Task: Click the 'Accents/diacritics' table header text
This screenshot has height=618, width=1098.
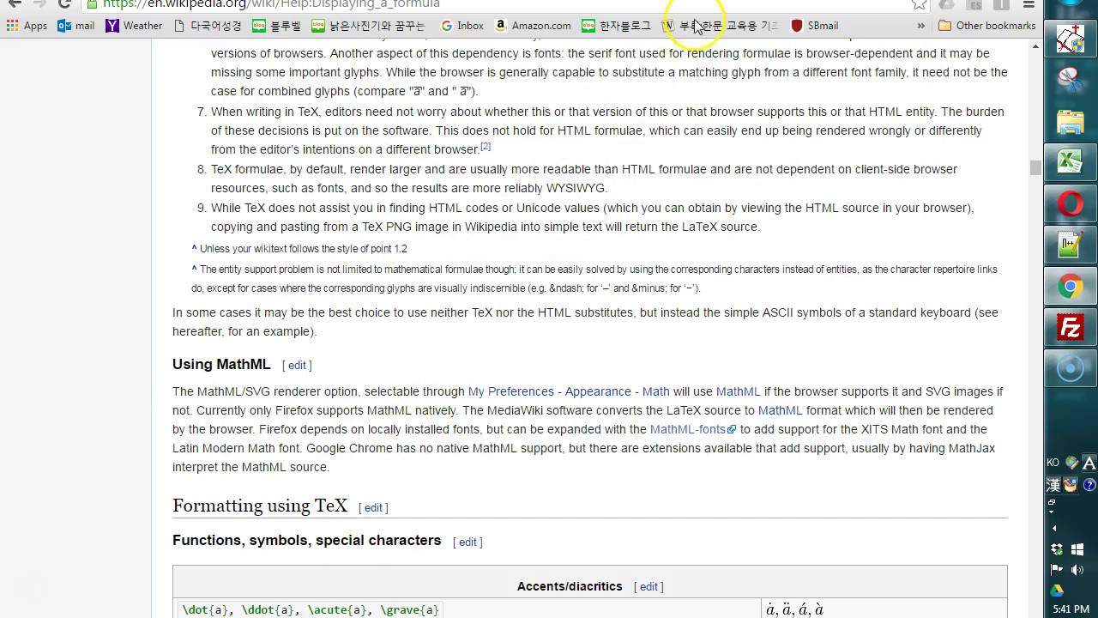Action: 570,587
